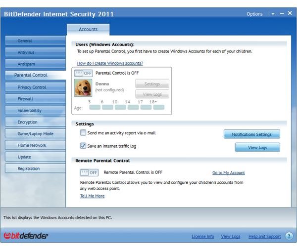This screenshot has width=297, height=246.
Task: Click the Tell Me More link
Action: tap(92, 196)
